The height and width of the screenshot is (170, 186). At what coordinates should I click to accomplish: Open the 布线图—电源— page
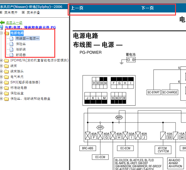click(x=27, y=38)
